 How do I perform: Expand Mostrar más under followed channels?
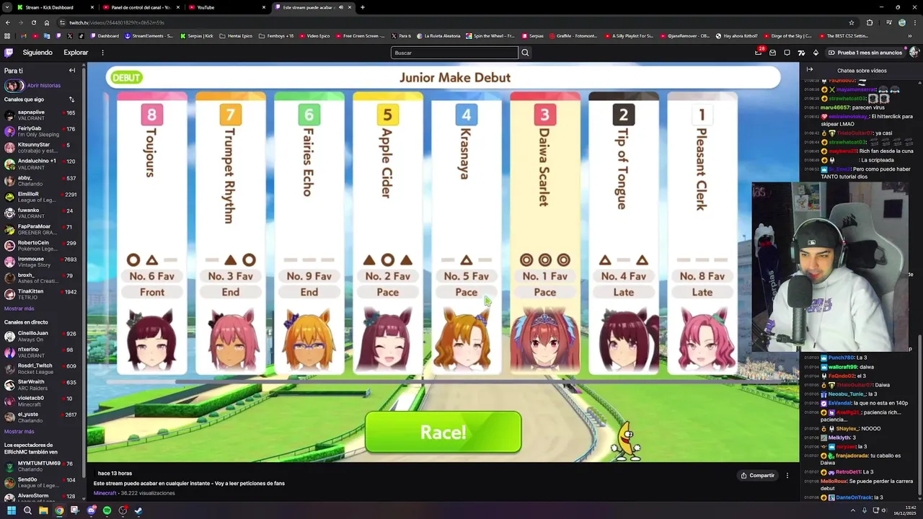coord(19,309)
